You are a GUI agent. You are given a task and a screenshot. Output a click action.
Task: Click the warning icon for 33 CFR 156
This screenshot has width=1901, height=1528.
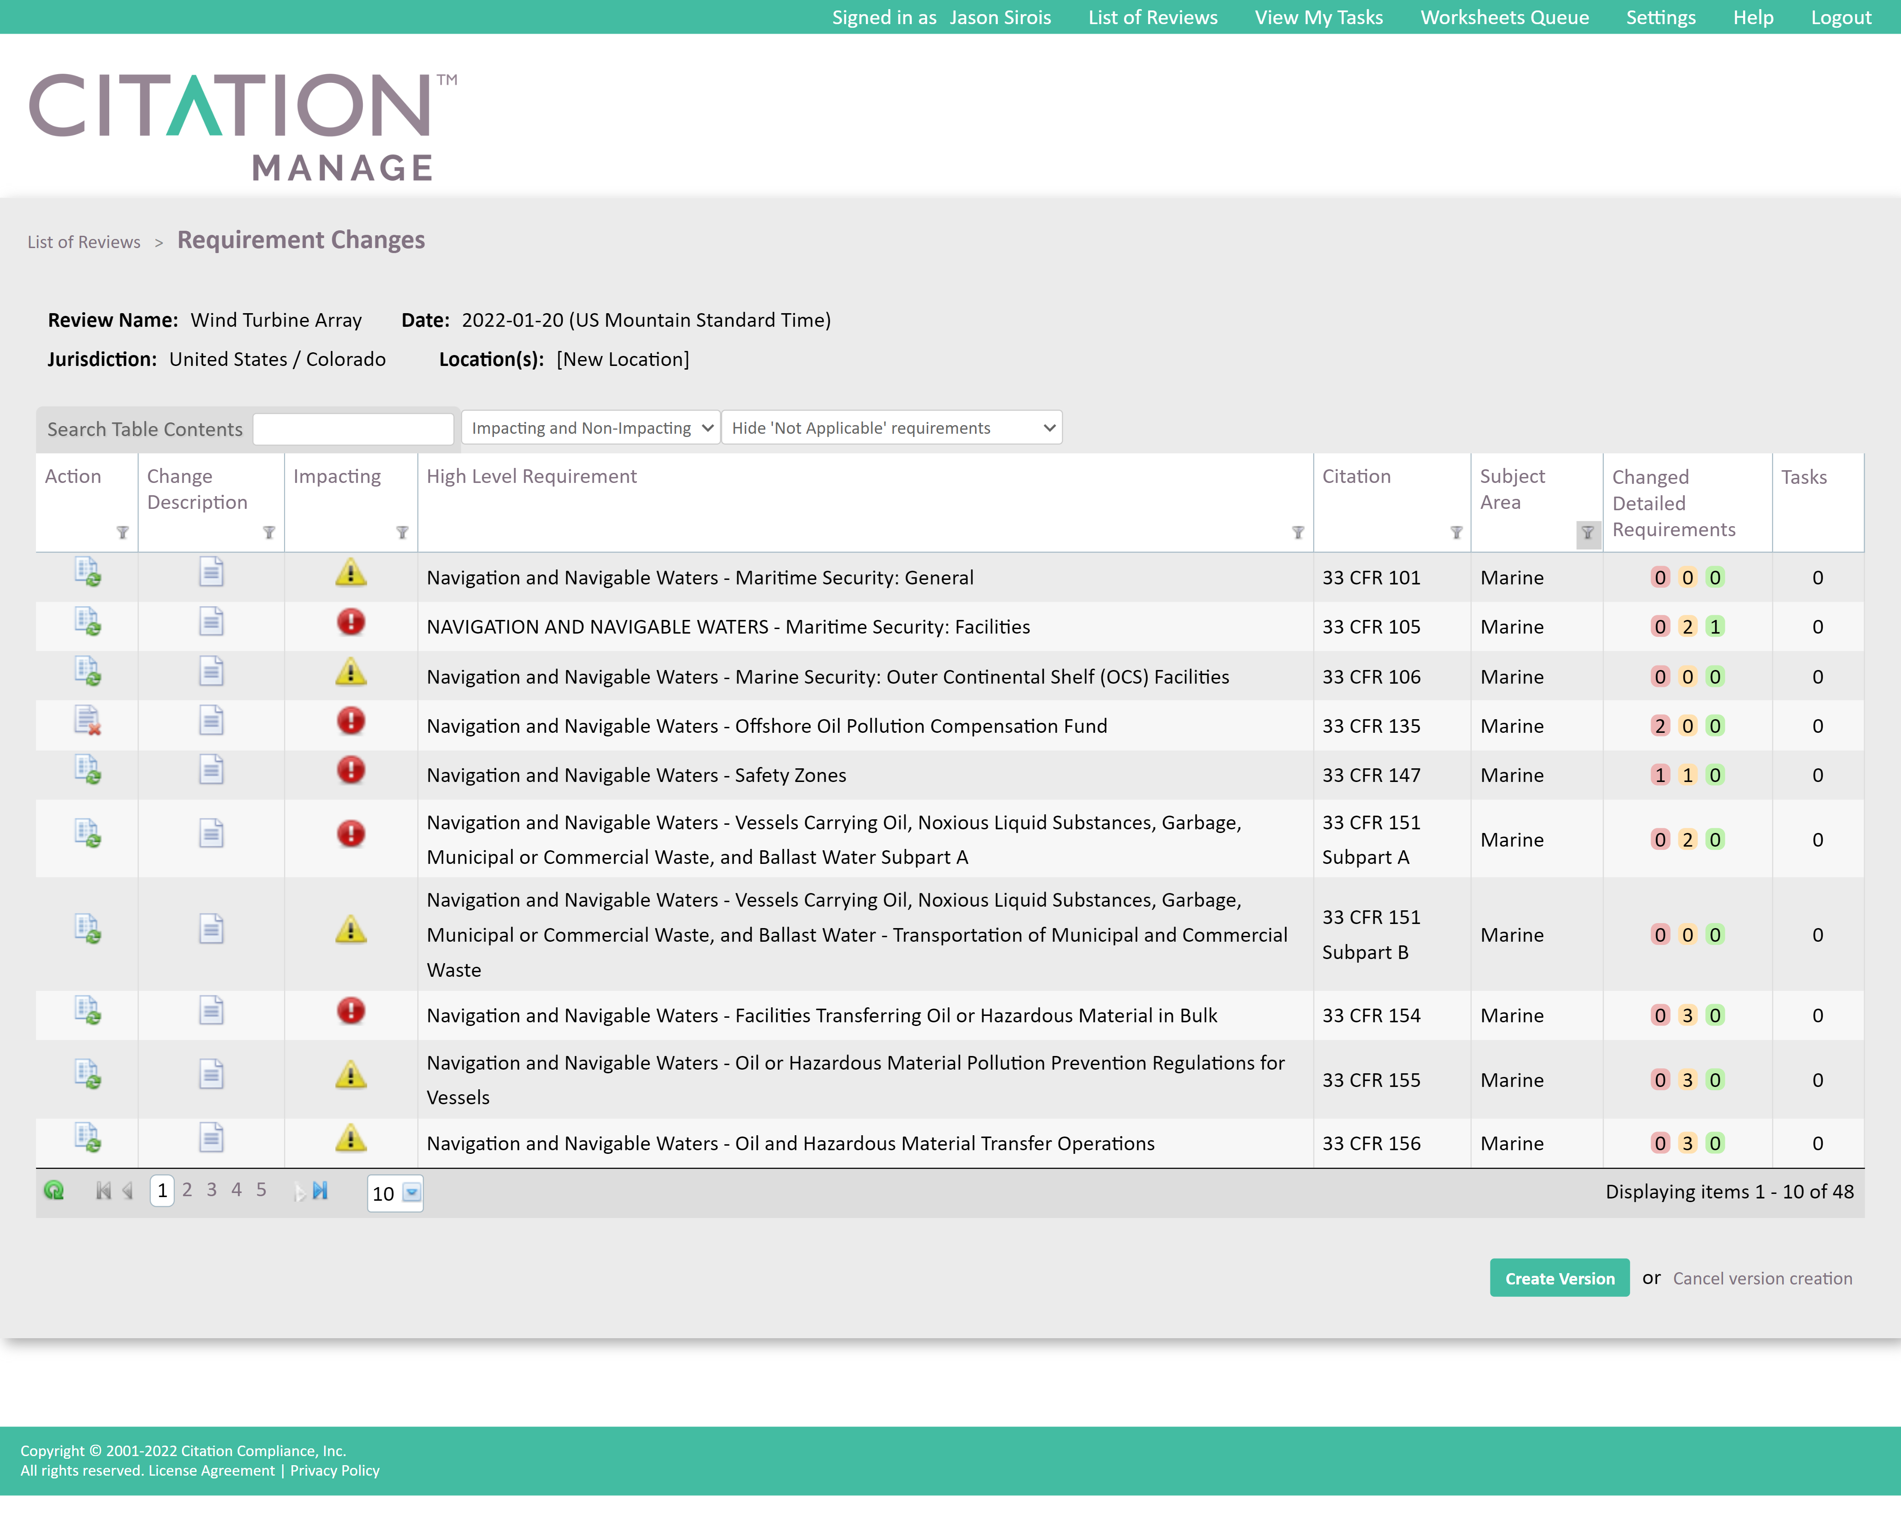click(351, 1138)
